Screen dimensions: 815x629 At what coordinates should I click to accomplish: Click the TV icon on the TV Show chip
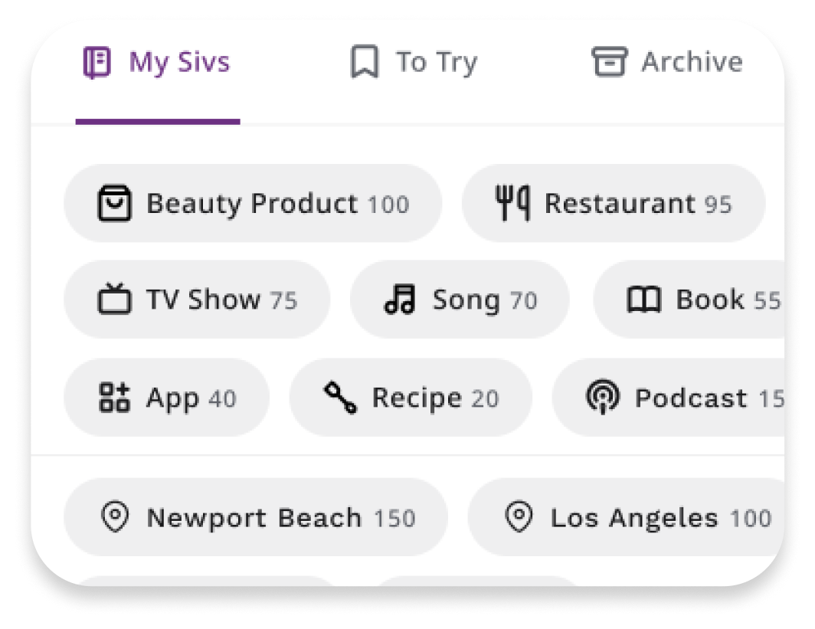tap(114, 300)
